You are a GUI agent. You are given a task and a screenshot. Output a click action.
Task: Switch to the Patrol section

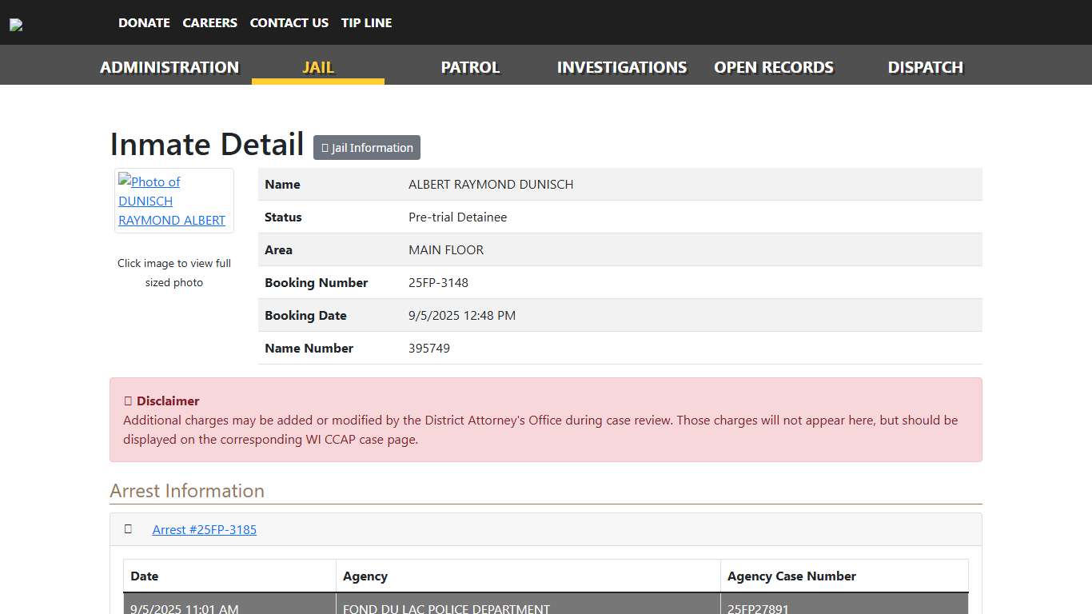click(x=470, y=67)
